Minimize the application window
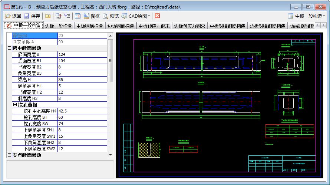The image size is (330, 185). point(296,7)
